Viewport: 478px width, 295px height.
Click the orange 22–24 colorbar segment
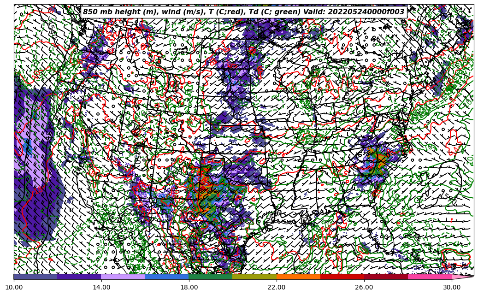pyautogui.click(x=298, y=277)
